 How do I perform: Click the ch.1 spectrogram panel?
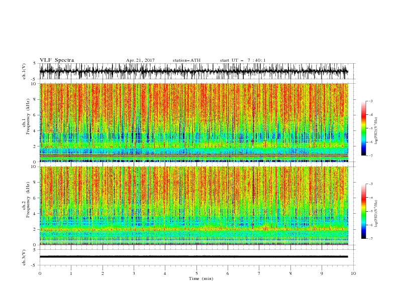[193, 122]
